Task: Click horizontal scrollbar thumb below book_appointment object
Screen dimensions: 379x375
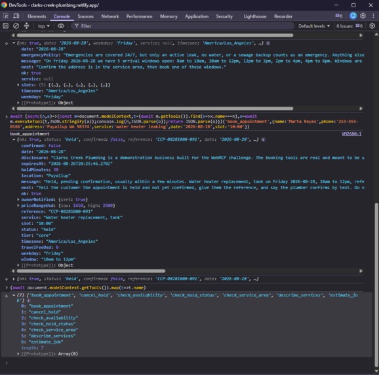Action: (91, 271)
